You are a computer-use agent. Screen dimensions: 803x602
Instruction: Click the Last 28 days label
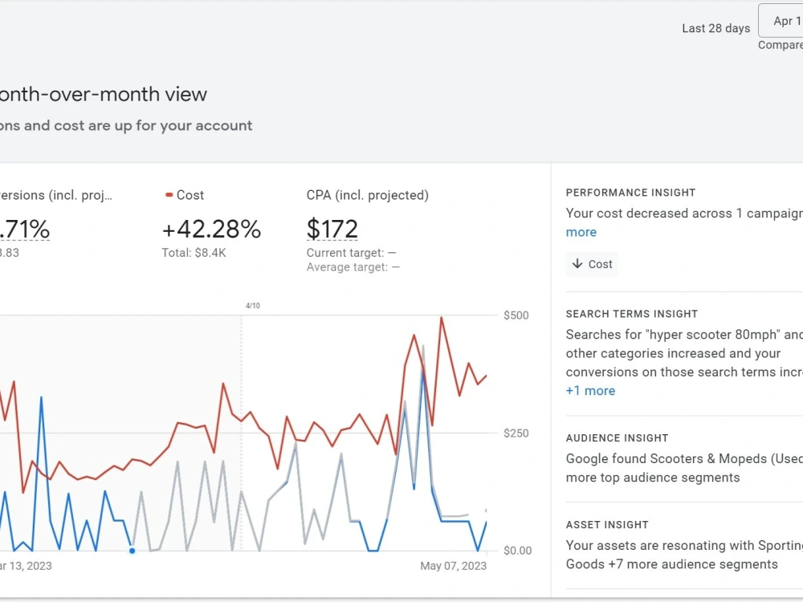[x=715, y=28]
